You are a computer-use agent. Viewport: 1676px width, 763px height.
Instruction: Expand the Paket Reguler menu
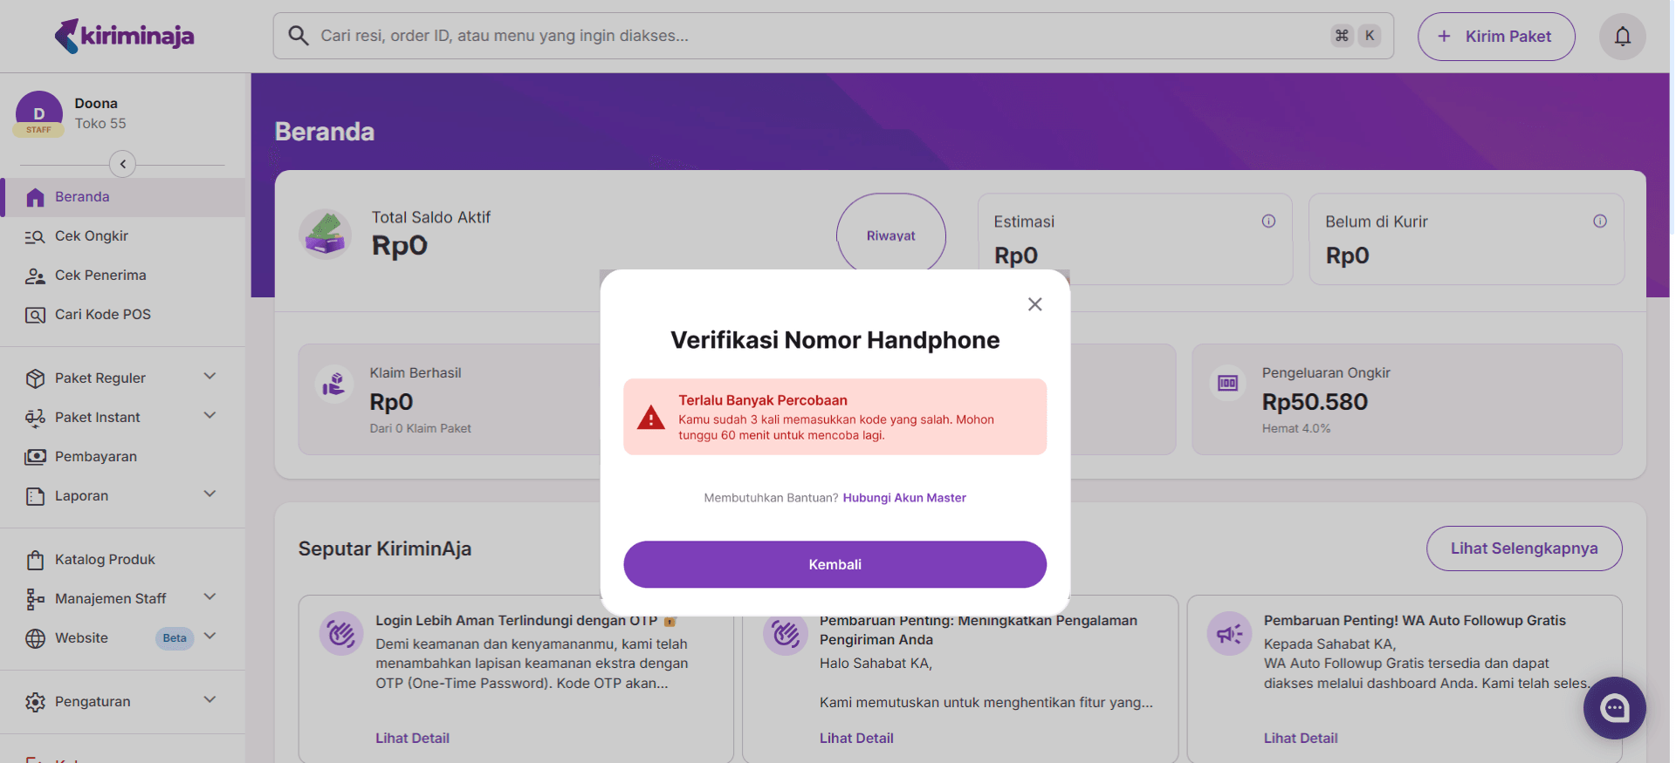click(x=209, y=377)
